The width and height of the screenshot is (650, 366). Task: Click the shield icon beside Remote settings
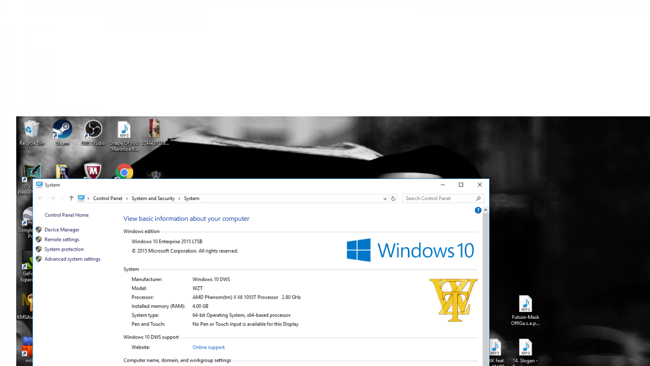click(x=39, y=240)
